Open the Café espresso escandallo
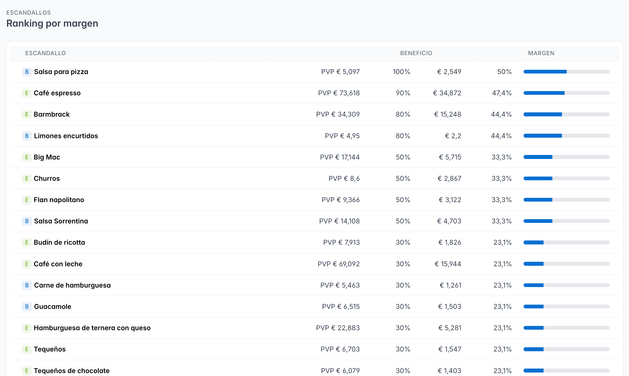 pos(57,93)
